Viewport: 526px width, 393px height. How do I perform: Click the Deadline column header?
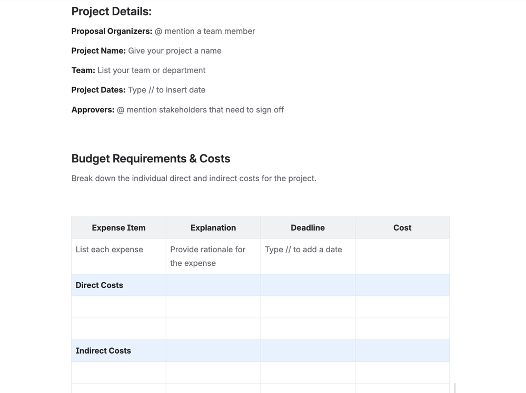tap(307, 227)
